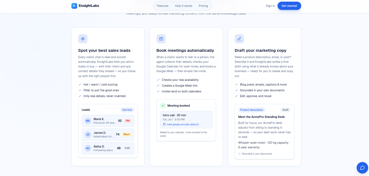The image size is (369, 176).
Task: Click the AO avatar for Aisha O.
Action: [88, 148]
